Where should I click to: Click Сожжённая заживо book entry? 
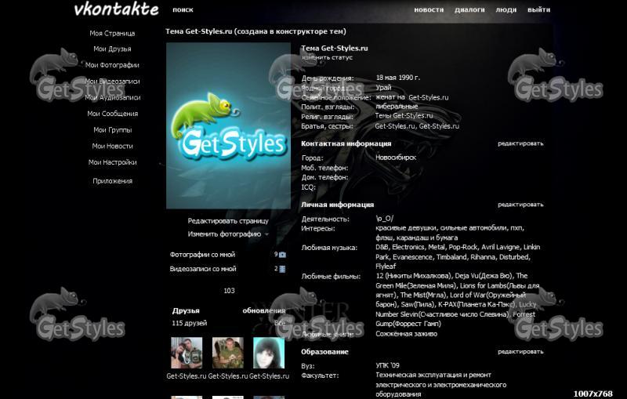pyautogui.click(x=406, y=334)
